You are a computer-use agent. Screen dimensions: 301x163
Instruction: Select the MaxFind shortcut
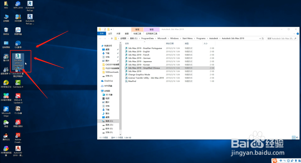[132, 81]
